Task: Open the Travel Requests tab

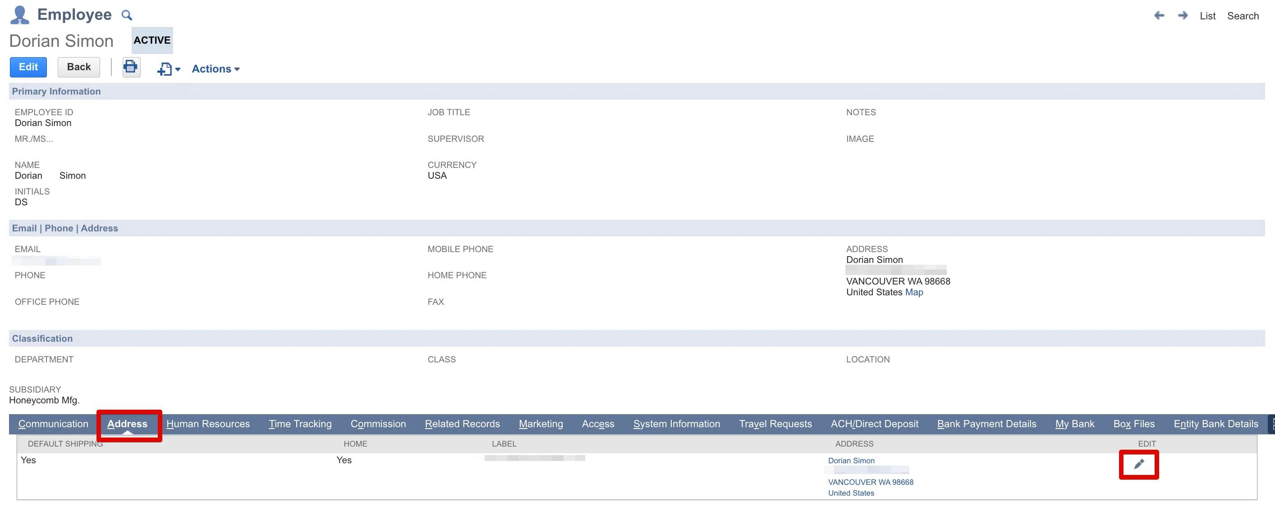Action: 775,424
